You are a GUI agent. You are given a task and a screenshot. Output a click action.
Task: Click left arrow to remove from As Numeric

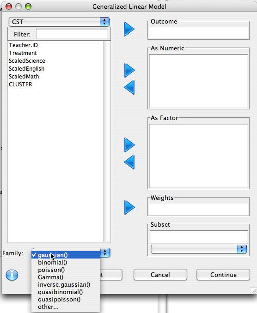(129, 87)
